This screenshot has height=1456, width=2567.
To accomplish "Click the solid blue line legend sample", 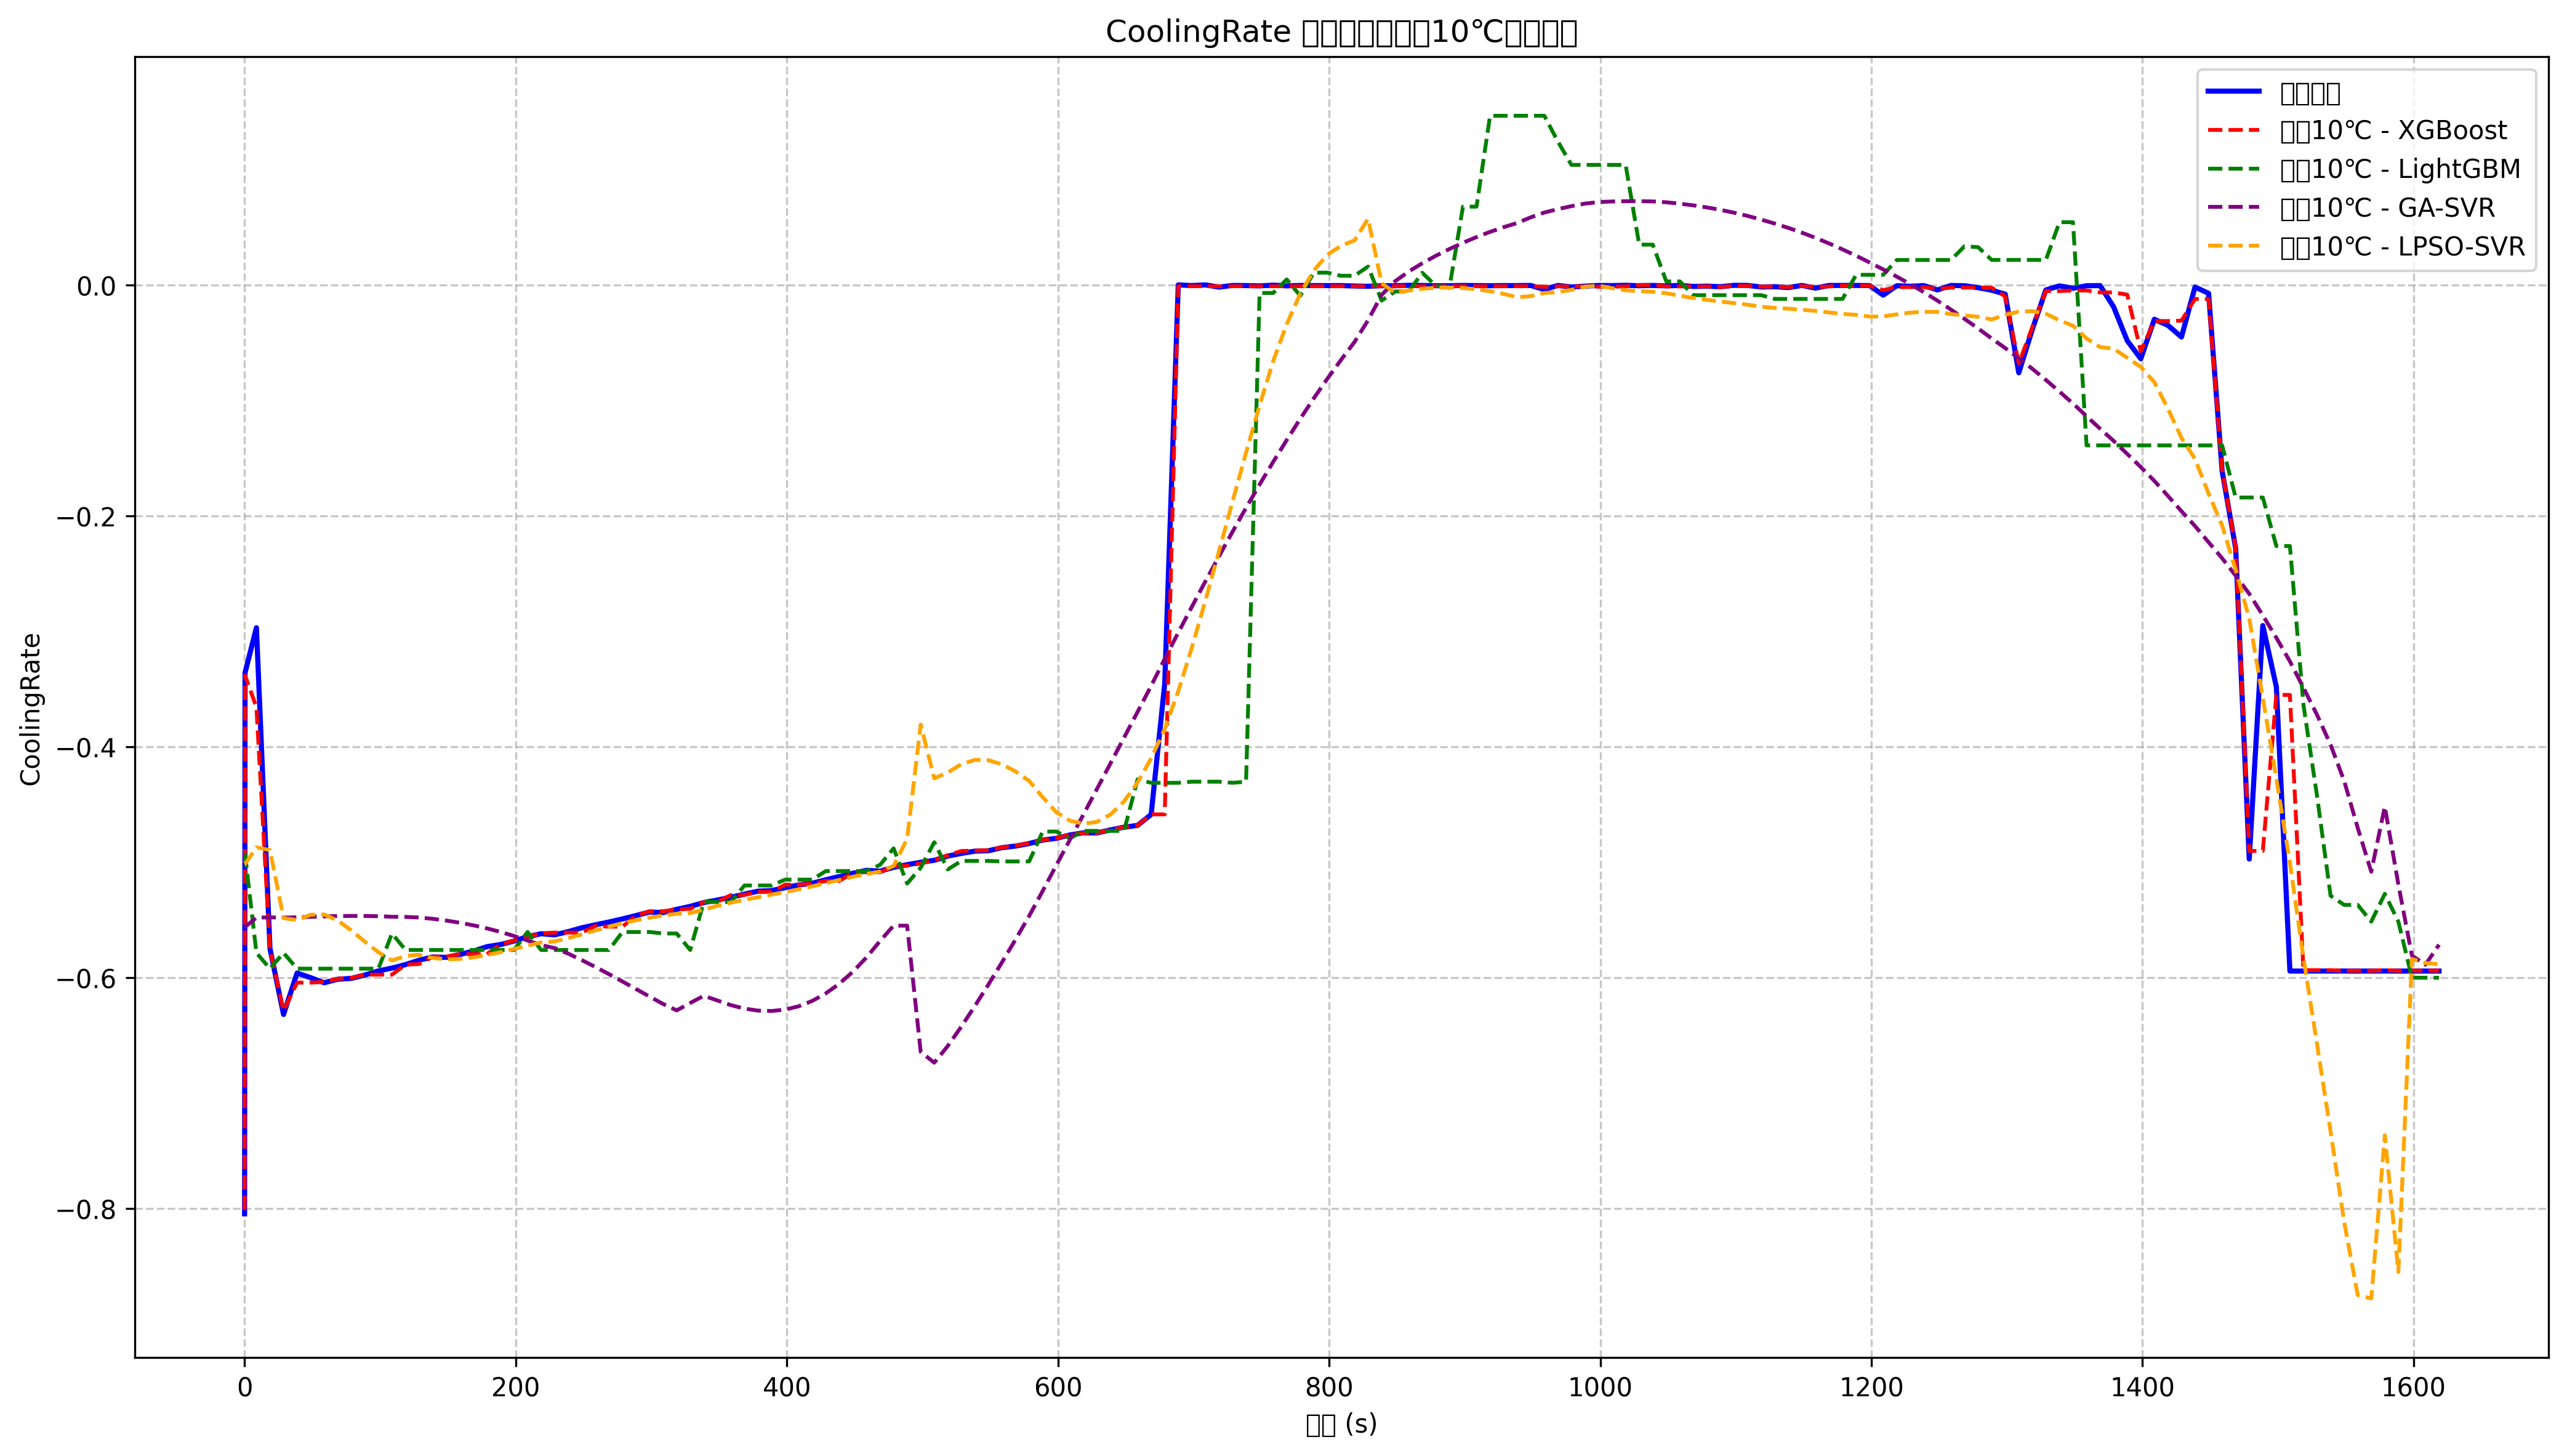I will (2233, 92).
